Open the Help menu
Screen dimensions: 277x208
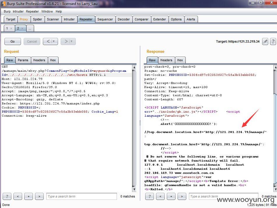tap(59, 11)
